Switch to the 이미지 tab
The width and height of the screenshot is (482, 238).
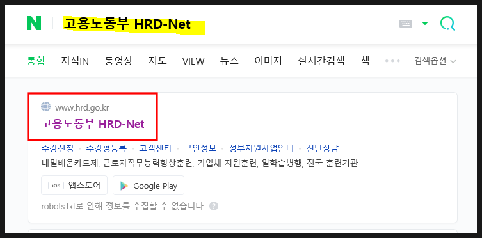pos(268,61)
